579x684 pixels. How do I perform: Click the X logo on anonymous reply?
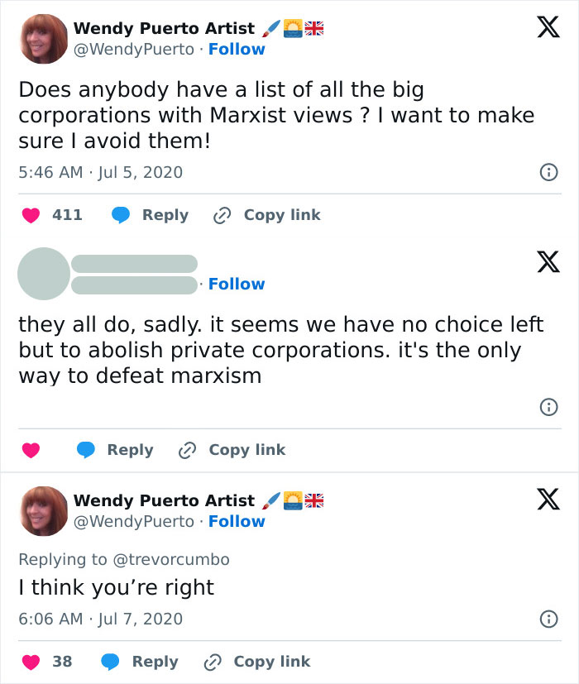[543, 263]
